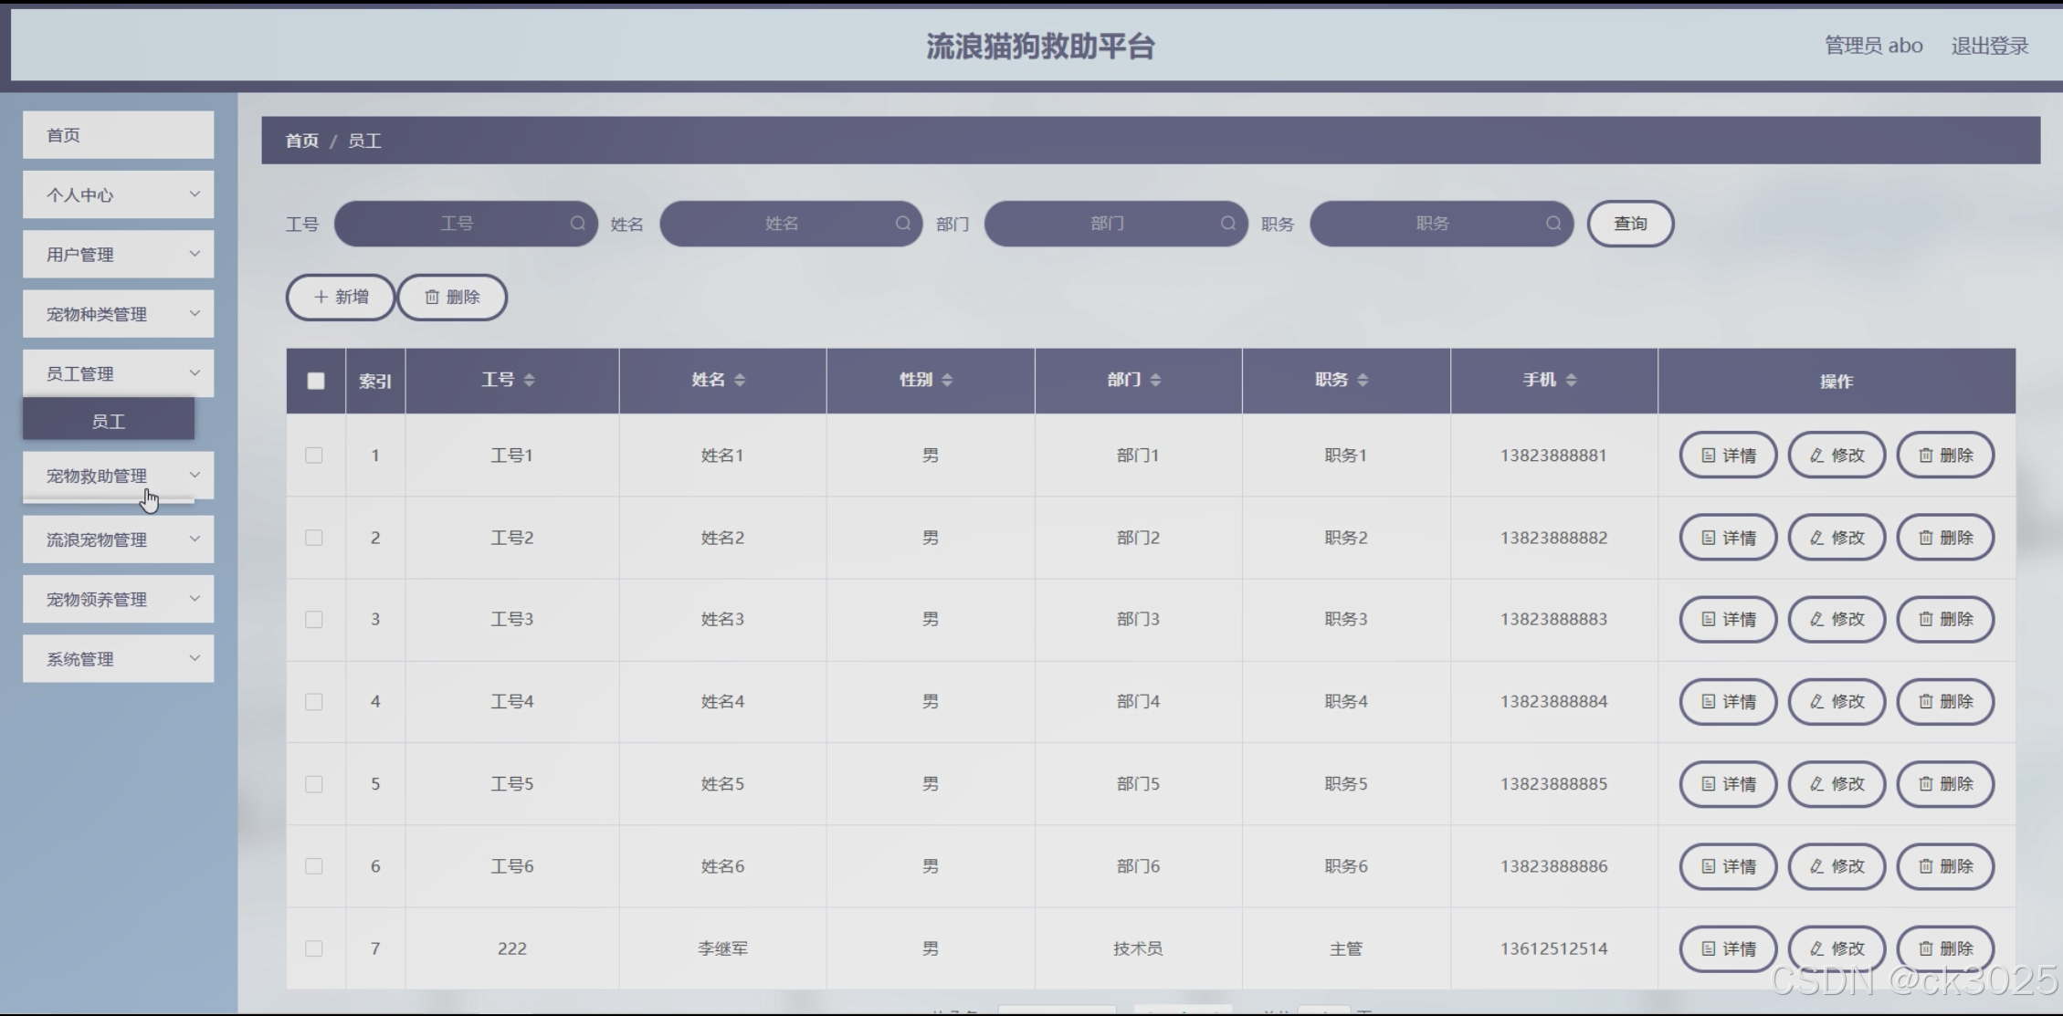
Task: Toggle select-all checkbox in table header
Action: (x=316, y=381)
